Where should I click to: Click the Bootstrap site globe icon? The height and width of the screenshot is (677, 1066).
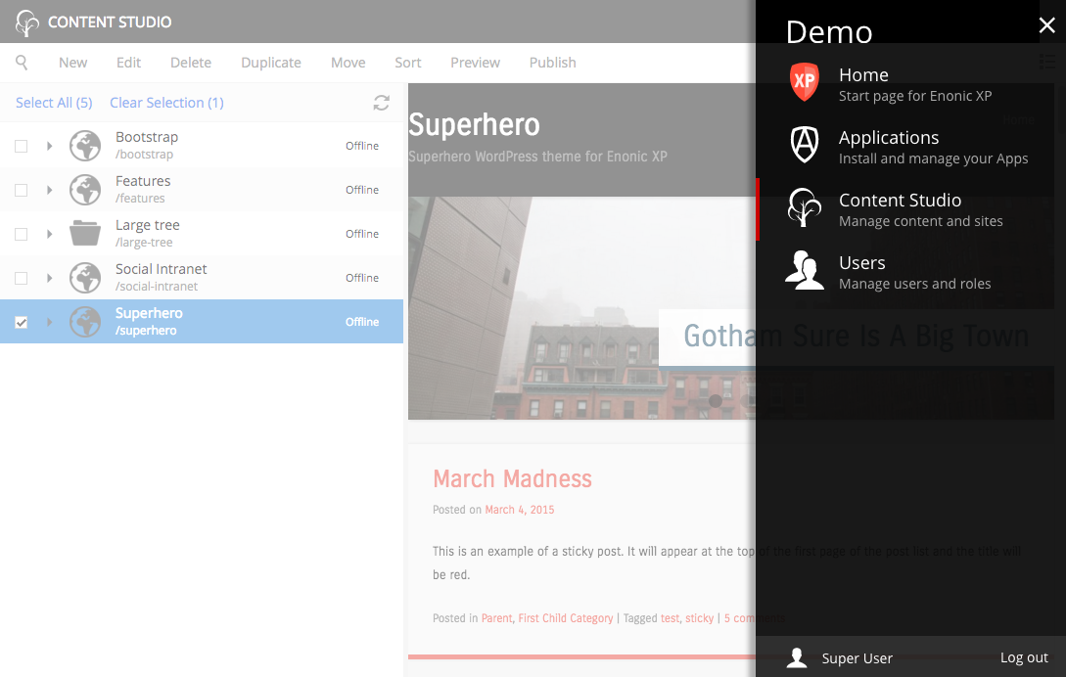(x=85, y=146)
